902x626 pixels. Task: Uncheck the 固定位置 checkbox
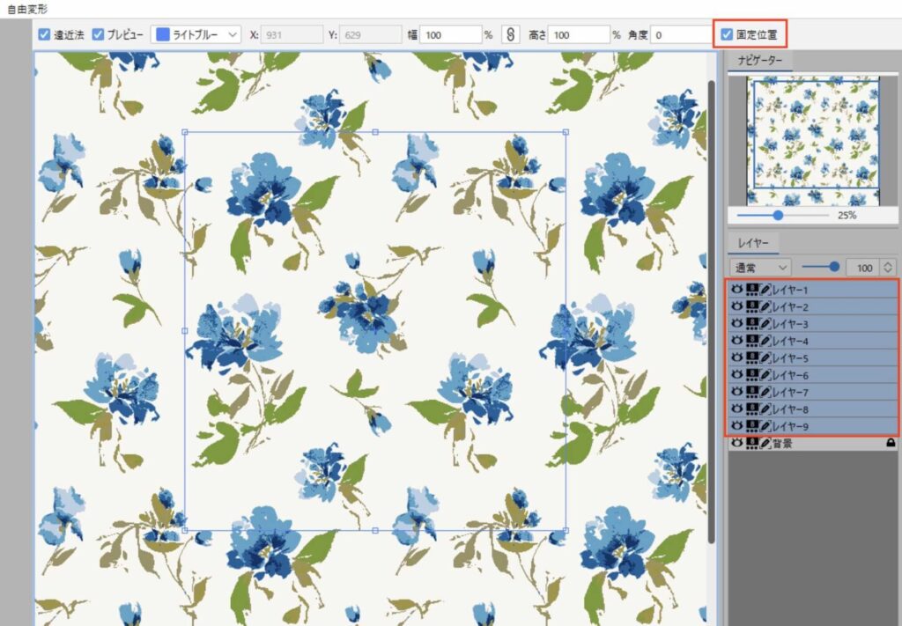coord(727,34)
